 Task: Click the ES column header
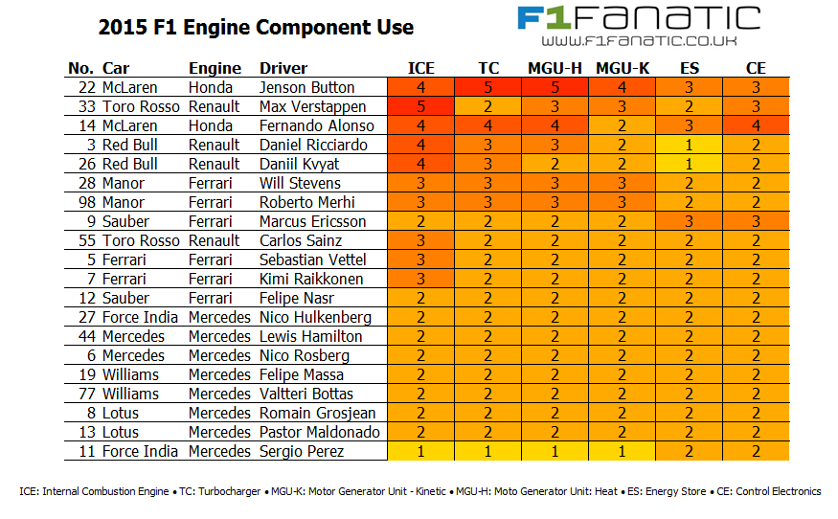(x=690, y=68)
